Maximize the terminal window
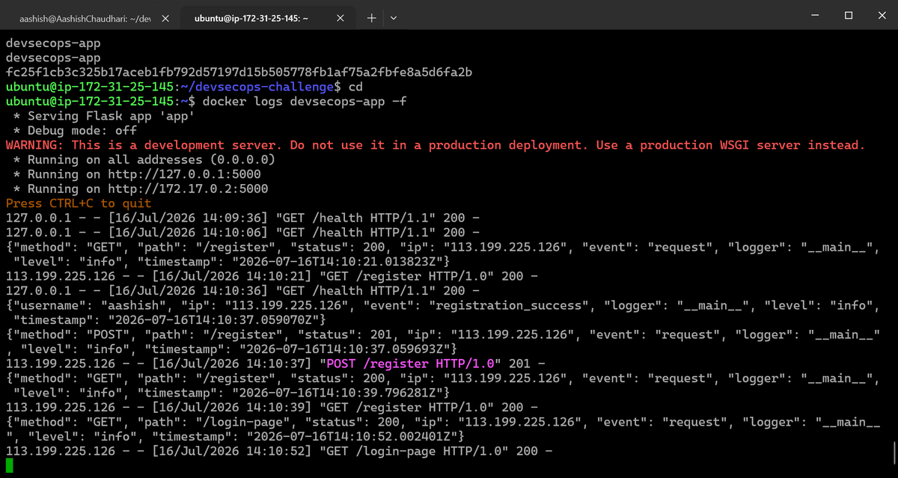 (849, 16)
